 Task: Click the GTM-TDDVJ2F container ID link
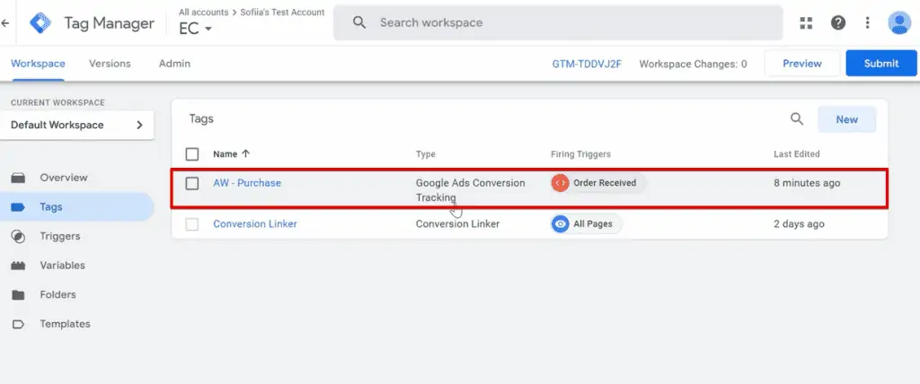point(587,64)
